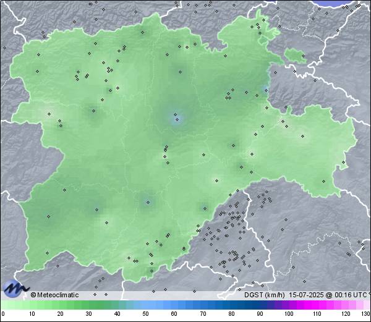Click the scale label 110
Viewport: 371px width, 322px height.
(x=317, y=314)
